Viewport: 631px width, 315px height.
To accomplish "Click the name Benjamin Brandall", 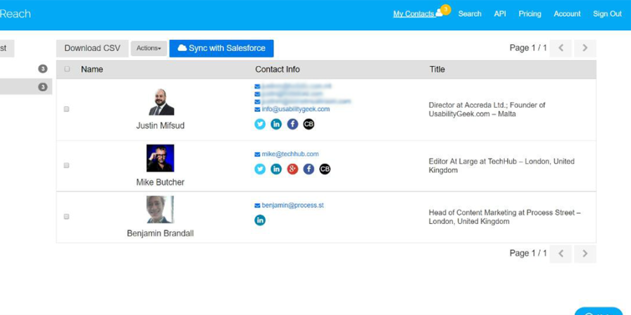I will click(x=160, y=233).
